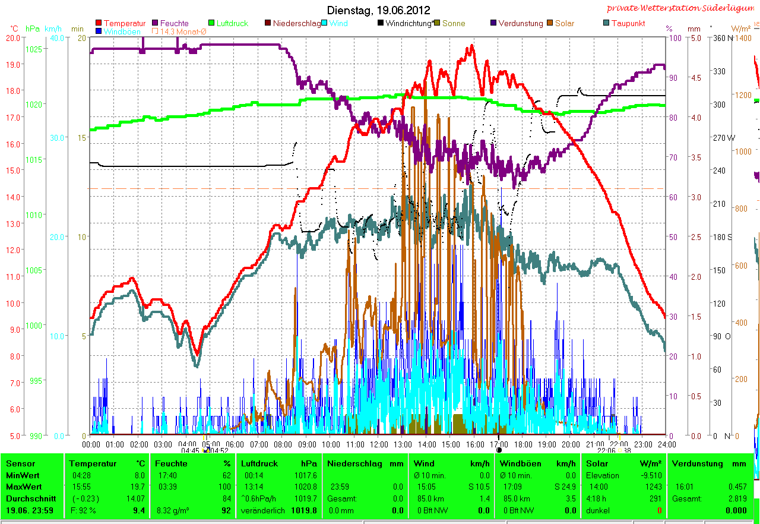Click the black Windrichtung legend square
Image resolution: width=760 pixels, height=524 pixels.
point(381,24)
